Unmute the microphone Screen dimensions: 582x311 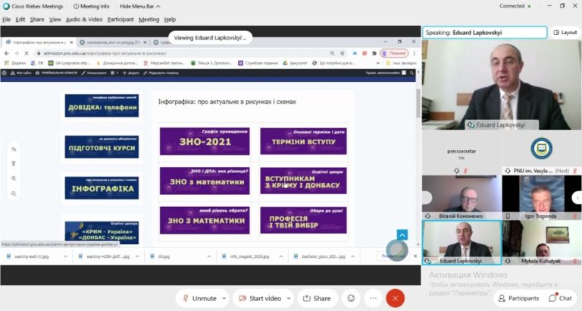[x=200, y=298]
